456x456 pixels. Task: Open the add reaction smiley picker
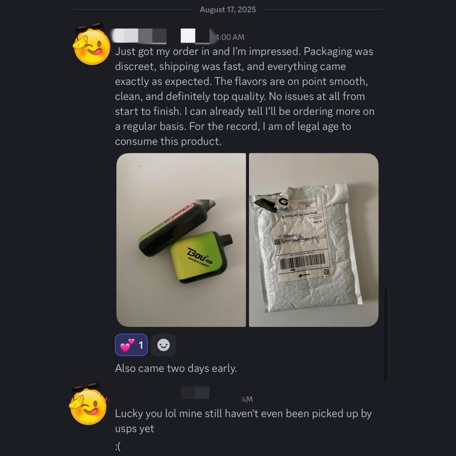point(163,345)
